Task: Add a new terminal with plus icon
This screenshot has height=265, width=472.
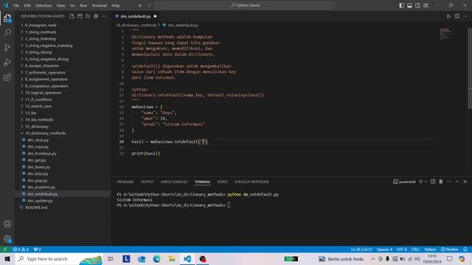Action: pyautogui.click(x=421, y=182)
